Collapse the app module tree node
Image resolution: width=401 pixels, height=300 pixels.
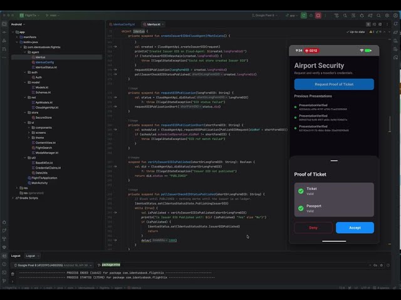coord(13,32)
